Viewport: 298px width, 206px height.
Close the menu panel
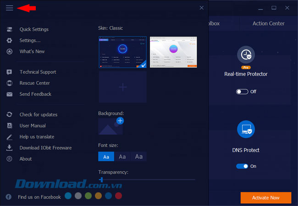[201, 8]
